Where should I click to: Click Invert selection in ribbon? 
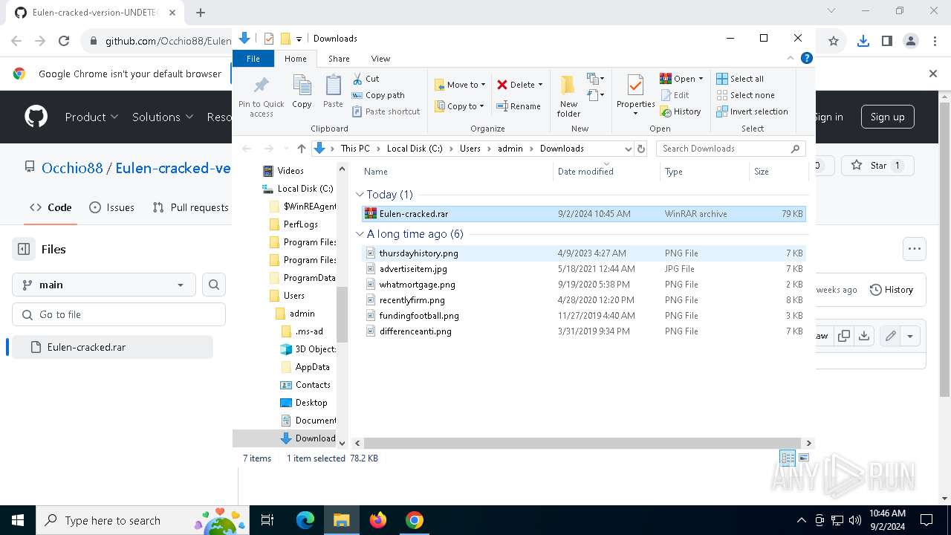pos(752,111)
